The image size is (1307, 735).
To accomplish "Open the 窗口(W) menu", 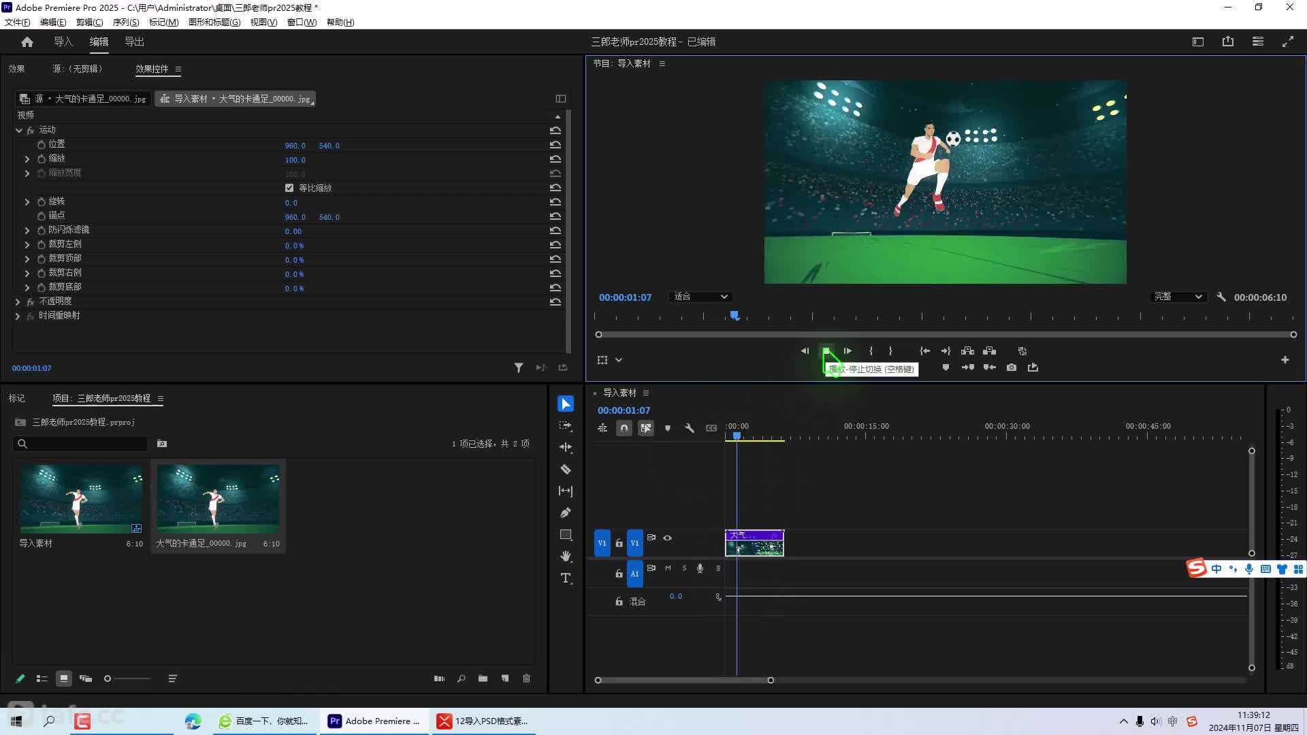I will click(x=302, y=22).
